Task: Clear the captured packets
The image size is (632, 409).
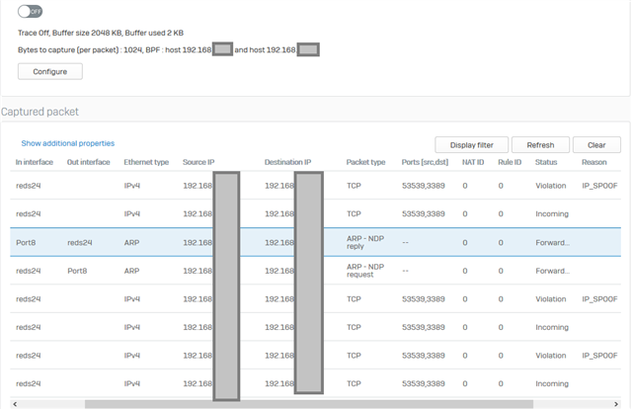Action: 596,145
